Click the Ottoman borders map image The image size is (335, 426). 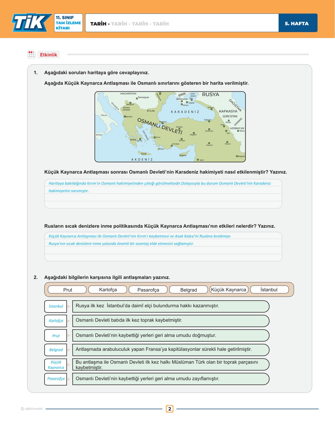tap(170, 127)
